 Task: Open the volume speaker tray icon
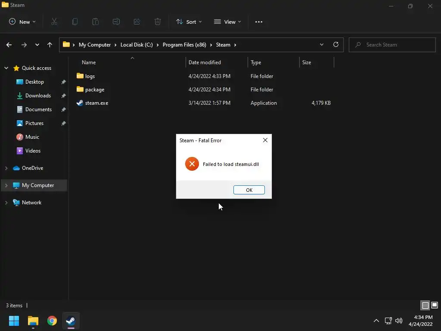(x=399, y=321)
